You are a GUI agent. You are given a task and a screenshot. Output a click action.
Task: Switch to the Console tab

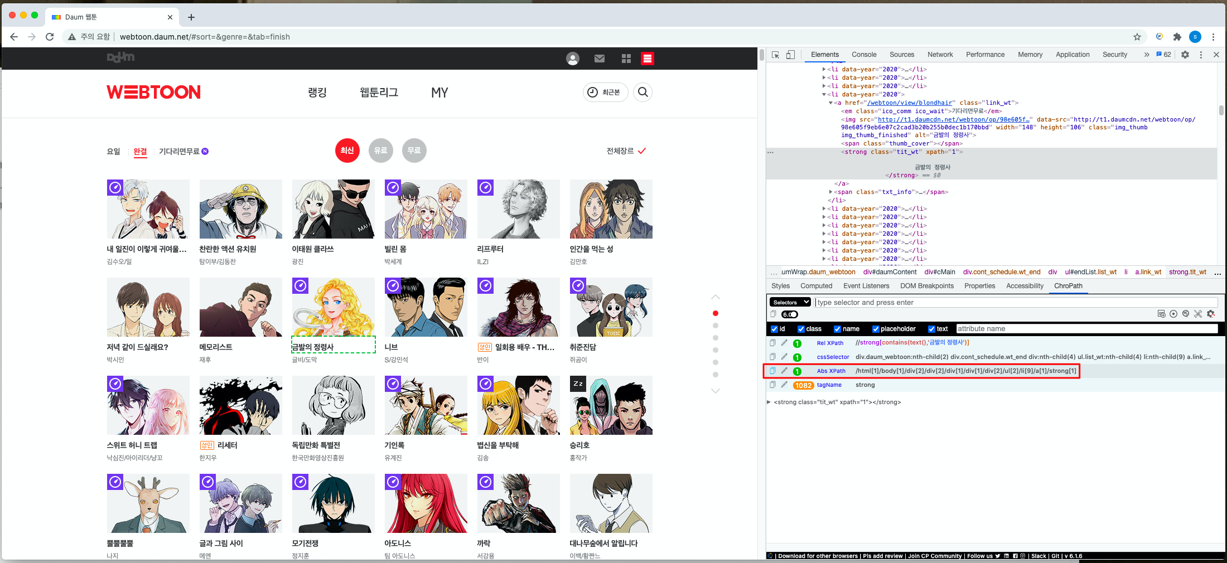[864, 55]
